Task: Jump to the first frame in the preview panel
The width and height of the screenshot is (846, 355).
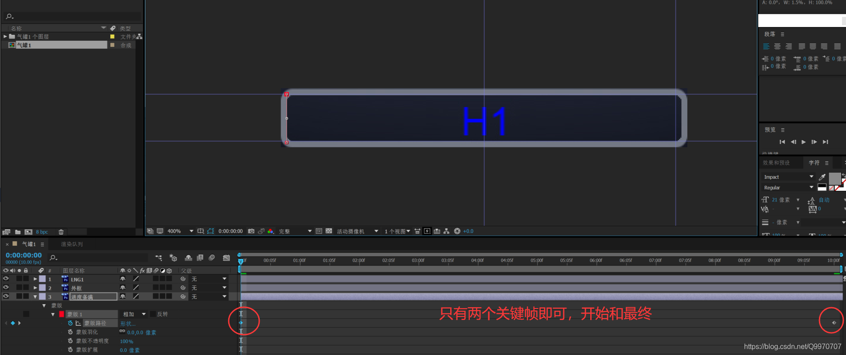Action: [782, 142]
